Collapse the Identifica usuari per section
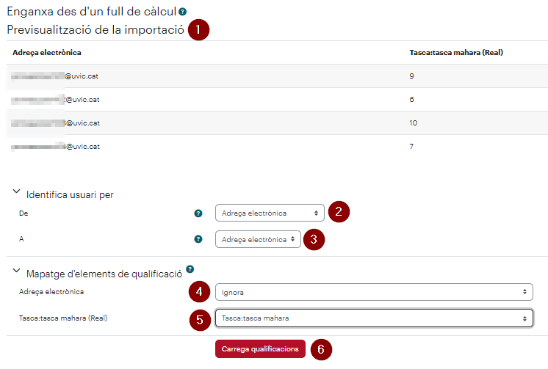Screen dimensions: 548x369 16,191
